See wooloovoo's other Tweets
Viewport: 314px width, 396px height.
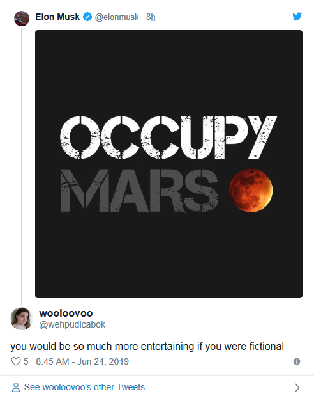84,387
